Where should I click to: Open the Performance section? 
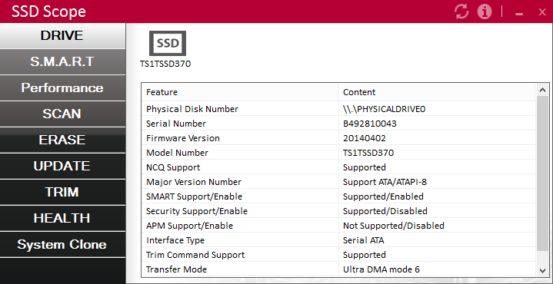point(62,88)
